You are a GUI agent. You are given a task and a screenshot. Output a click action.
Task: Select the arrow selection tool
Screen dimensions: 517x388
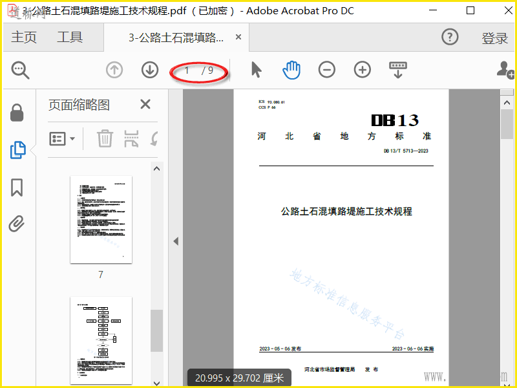click(x=256, y=70)
